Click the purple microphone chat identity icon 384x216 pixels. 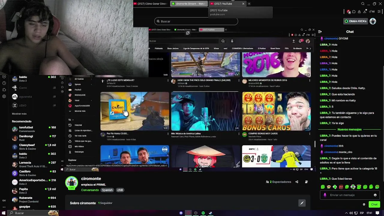coord(325,195)
